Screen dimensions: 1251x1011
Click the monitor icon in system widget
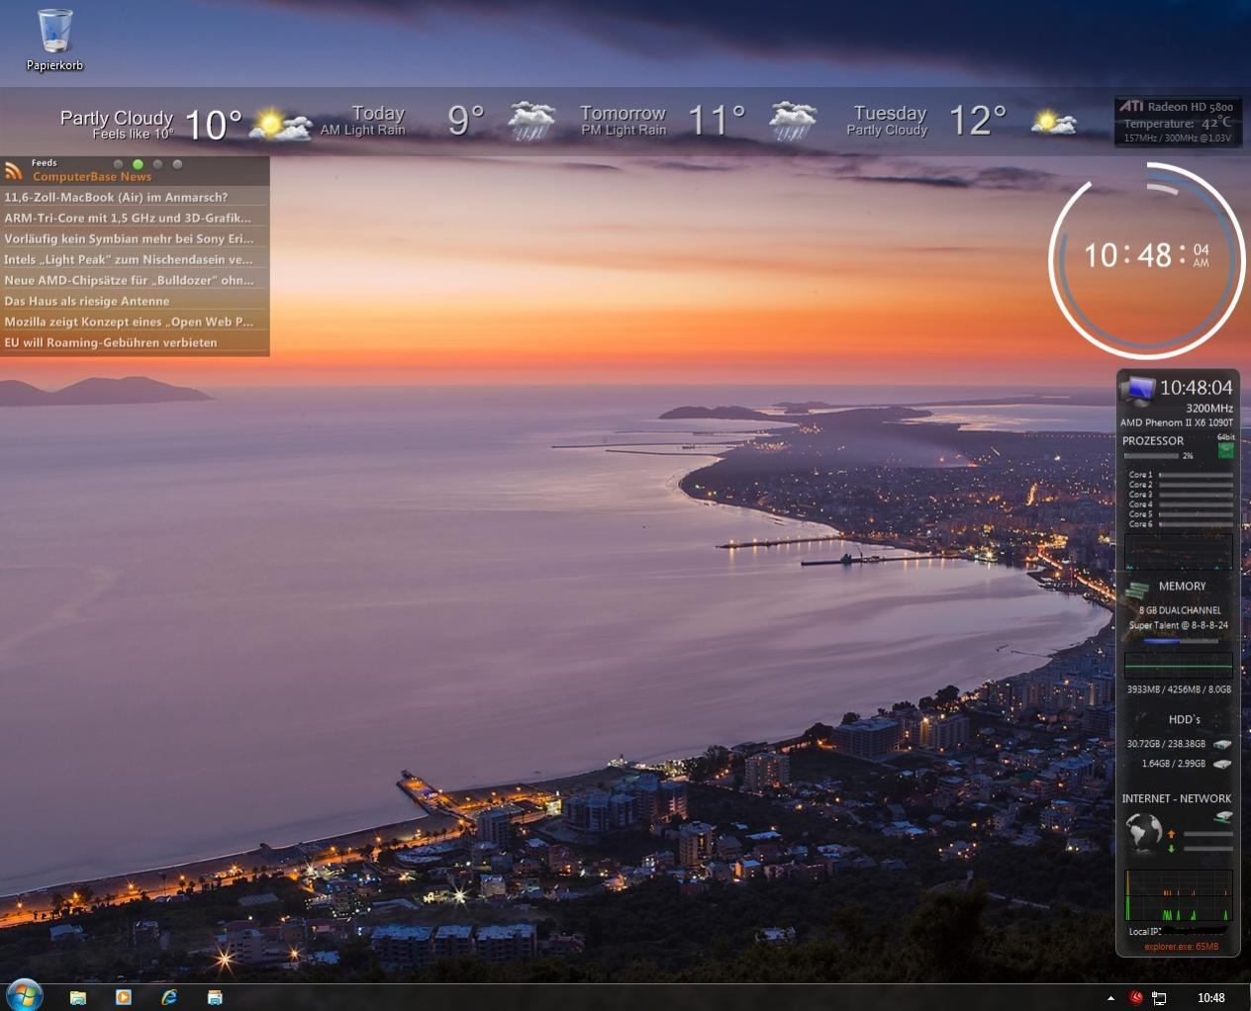coord(1138,389)
